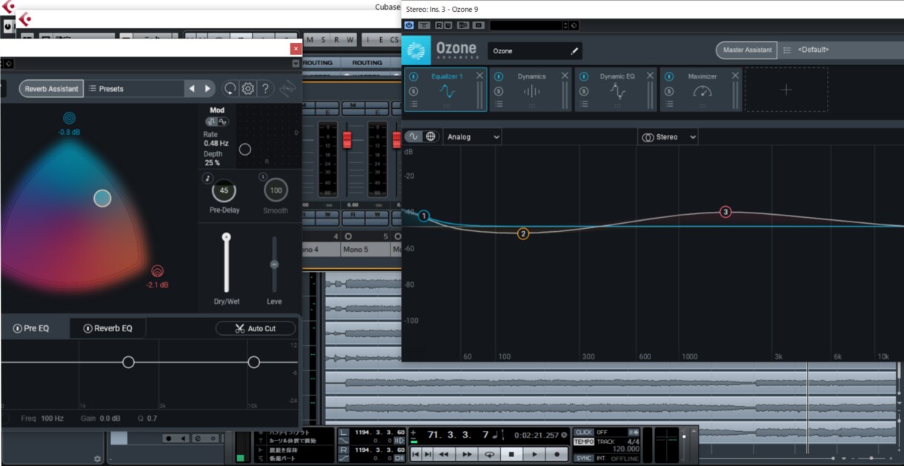904x466 pixels.
Task: Solo the Maximizer module
Action: [669, 91]
